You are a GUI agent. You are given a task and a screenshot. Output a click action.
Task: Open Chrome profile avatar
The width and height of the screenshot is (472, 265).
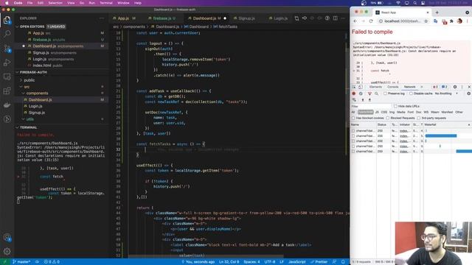point(459,21)
